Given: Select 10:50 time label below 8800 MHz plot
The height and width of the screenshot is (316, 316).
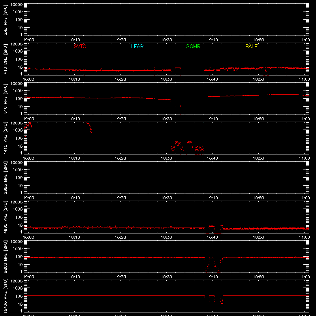Looking at the screenshot, I should (x=258, y=277).
